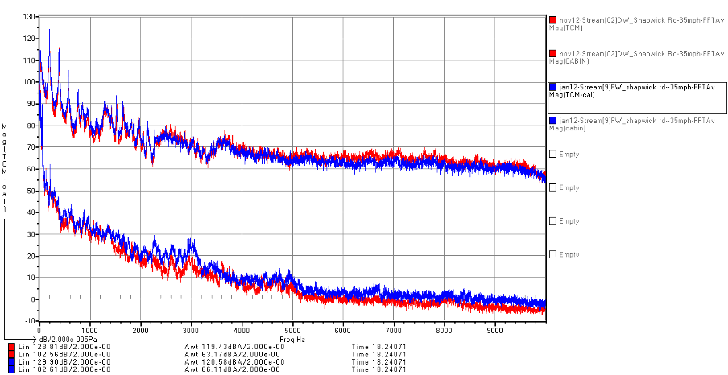728x375 pixels.
Task: Click blue swatch of jan12 Mag(cabin) trace
Action: click(x=552, y=120)
